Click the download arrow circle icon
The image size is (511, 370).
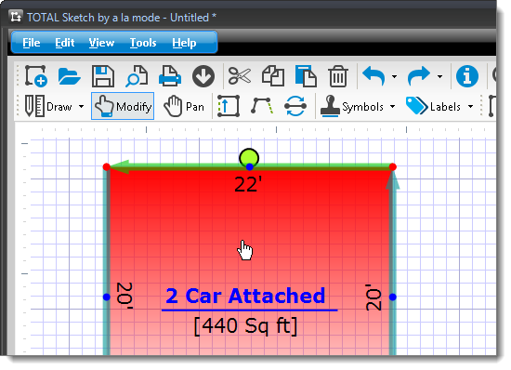[x=203, y=76]
